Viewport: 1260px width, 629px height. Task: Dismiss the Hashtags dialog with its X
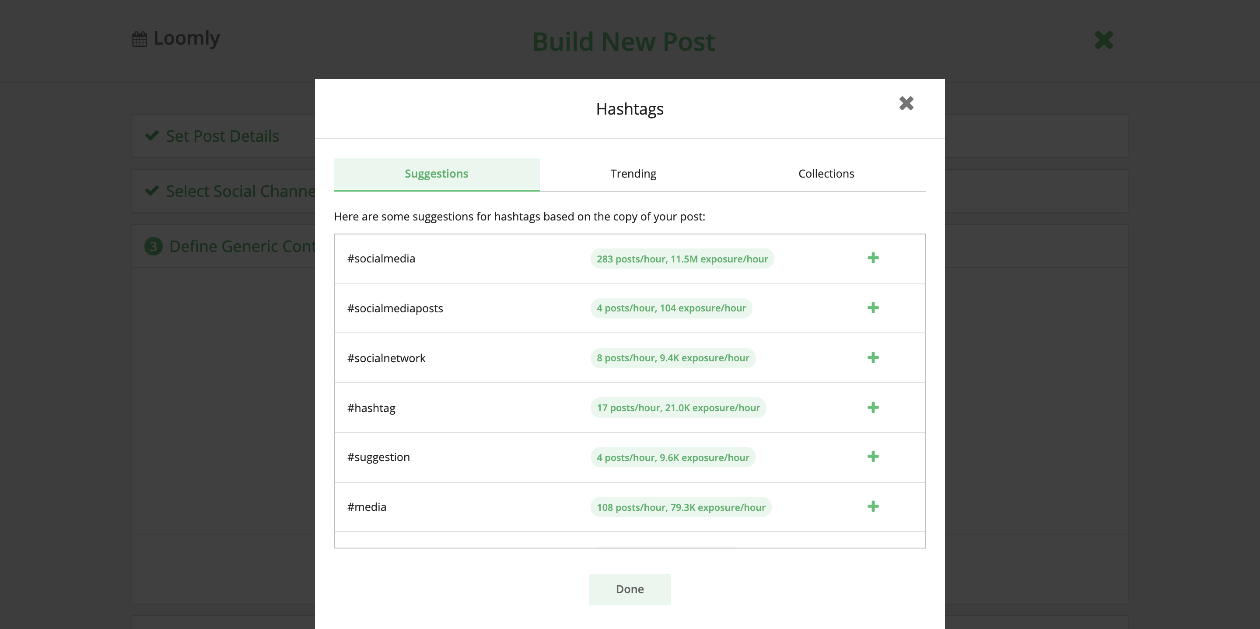click(906, 103)
